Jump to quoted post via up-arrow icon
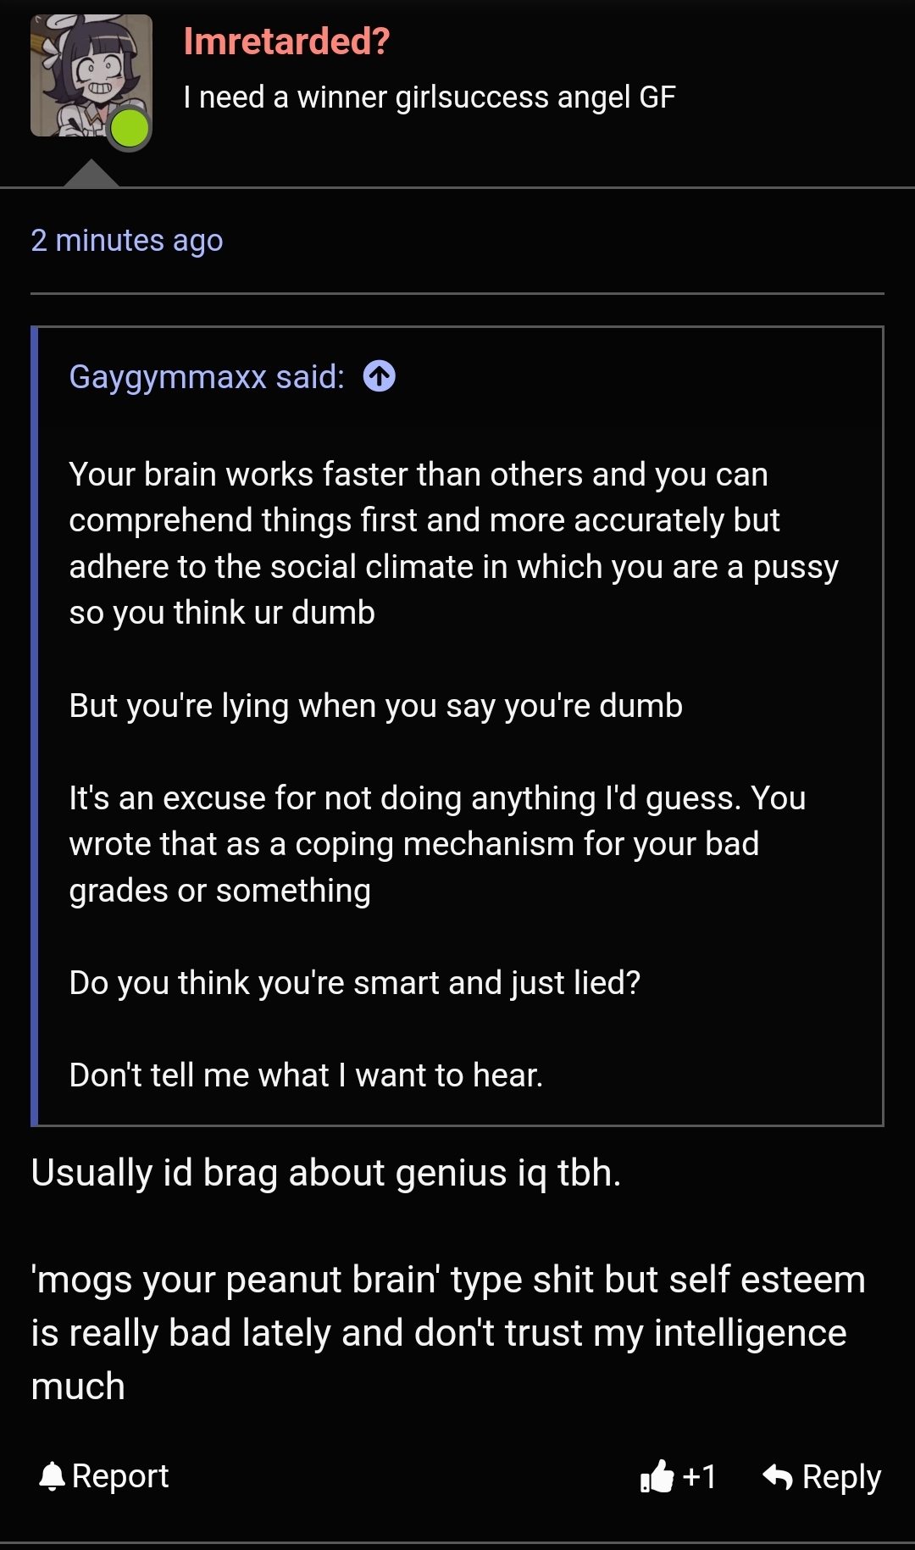The image size is (915, 1550). click(x=380, y=376)
